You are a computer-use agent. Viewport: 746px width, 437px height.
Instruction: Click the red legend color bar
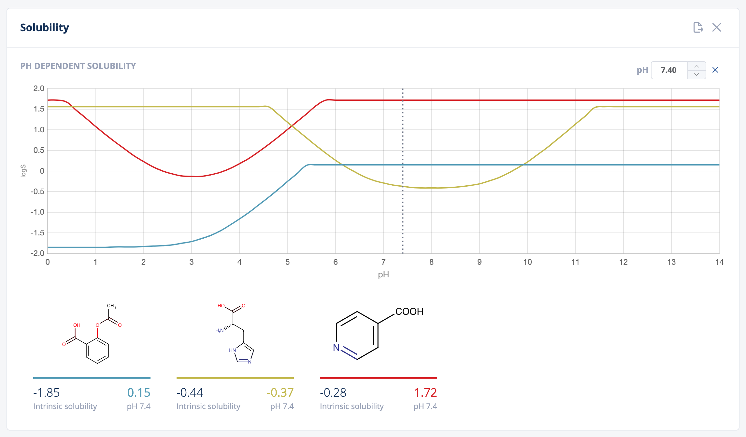(x=379, y=378)
